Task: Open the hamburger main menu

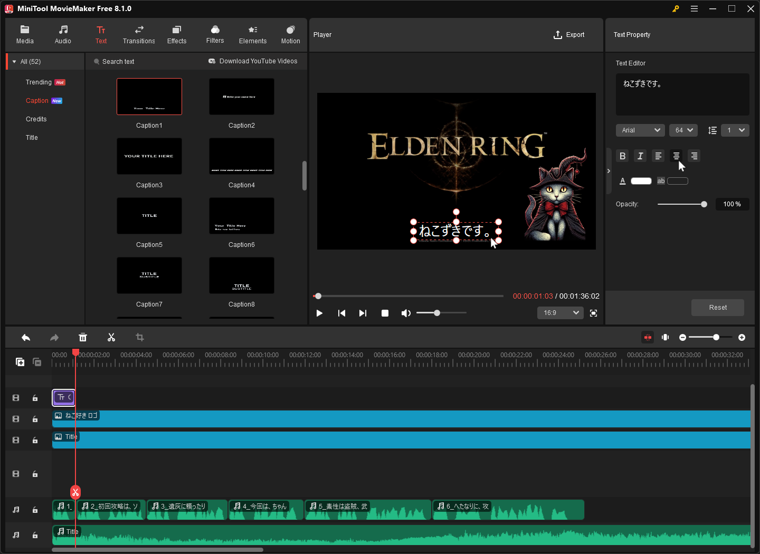Action: coord(694,8)
